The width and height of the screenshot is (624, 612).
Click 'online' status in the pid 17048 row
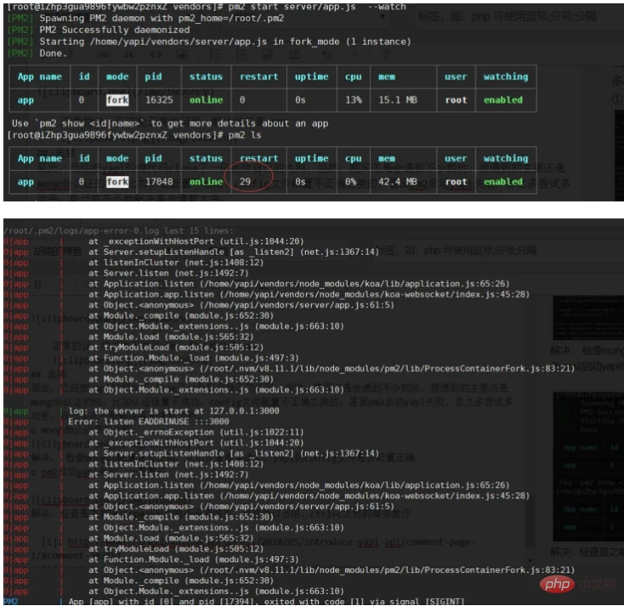click(206, 182)
